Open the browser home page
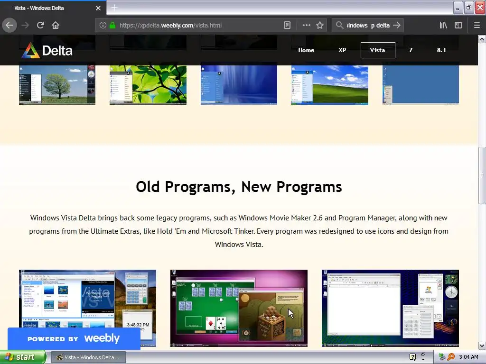Viewport: 486px width, 364px height. [x=56, y=26]
